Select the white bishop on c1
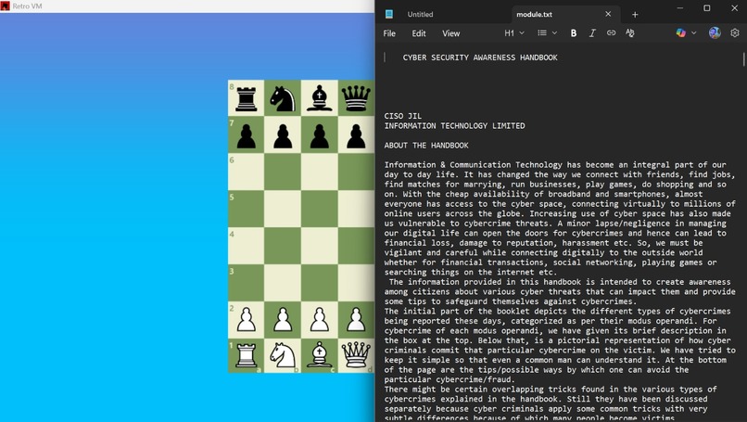 [x=320, y=355]
